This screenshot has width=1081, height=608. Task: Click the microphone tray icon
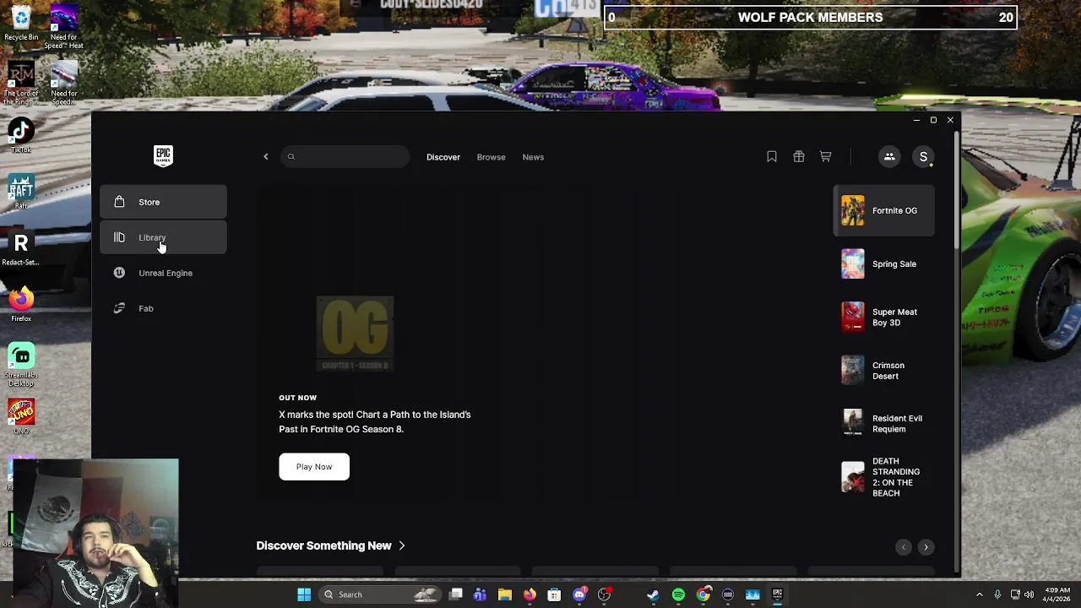point(997,594)
